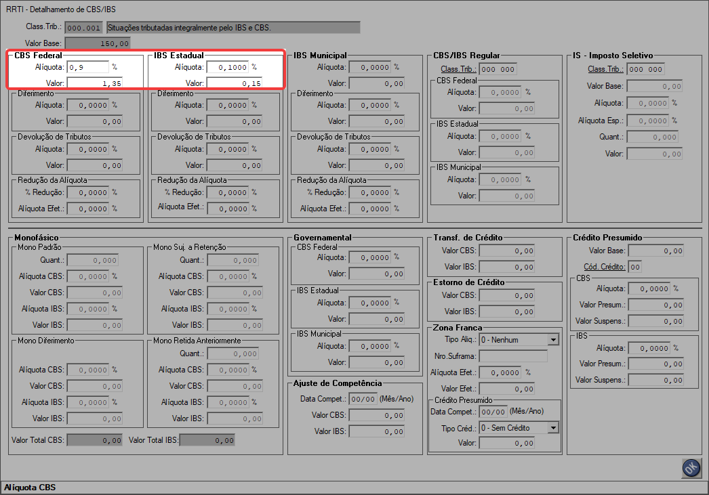
Task: Click the 'Situações tributadas integralmente' description text
Action: pos(189,28)
